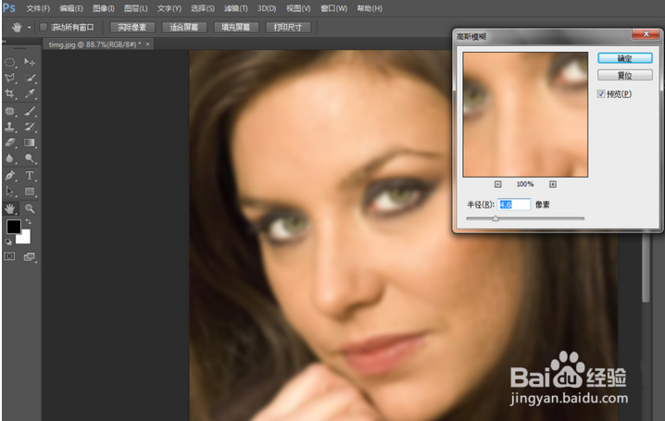This screenshot has height=421, width=665.
Task: Click the 填充屏幕 Fill Screen button
Action: point(236,28)
